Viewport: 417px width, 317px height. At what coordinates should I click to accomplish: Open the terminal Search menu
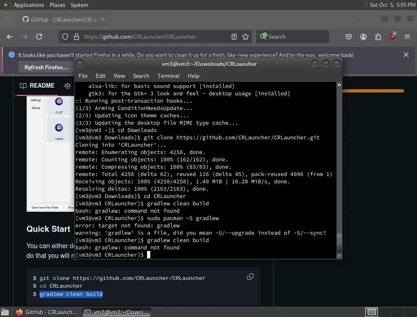(141, 76)
